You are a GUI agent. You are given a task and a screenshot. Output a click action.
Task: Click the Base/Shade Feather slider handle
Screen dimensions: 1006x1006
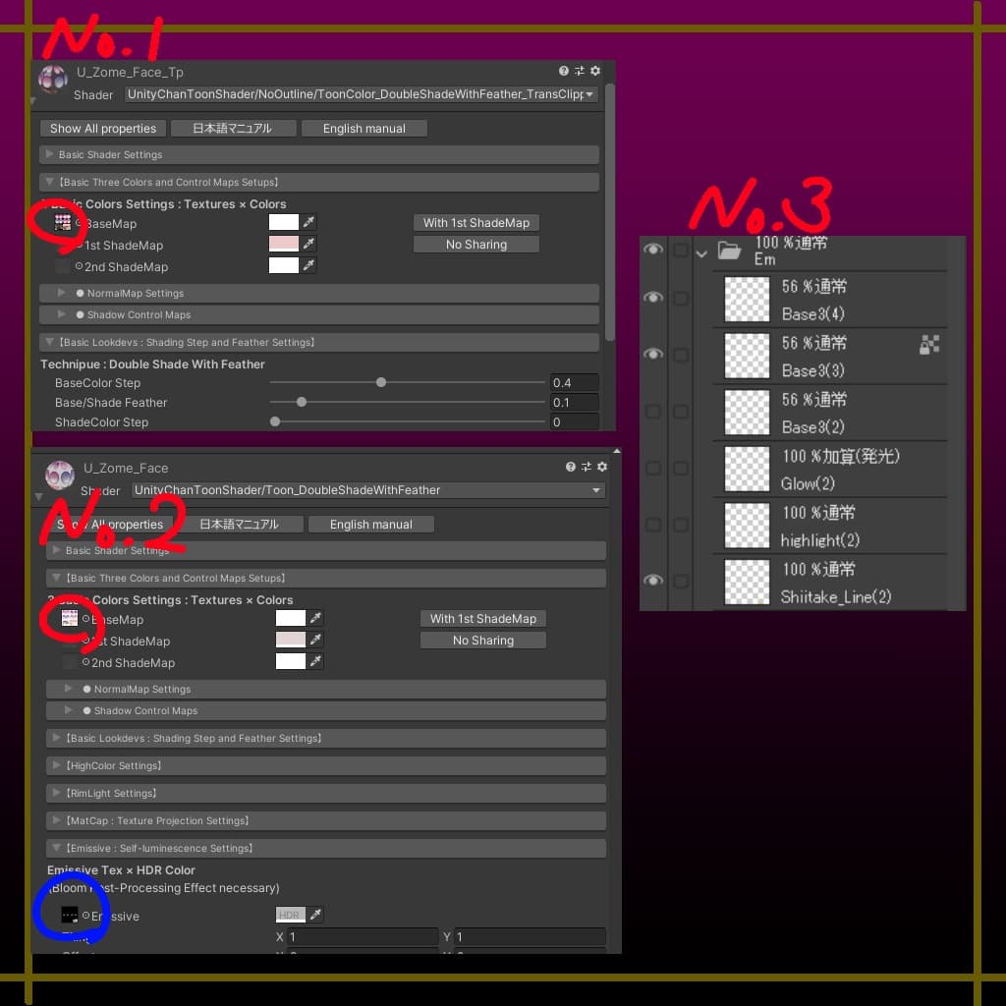(x=302, y=402)
